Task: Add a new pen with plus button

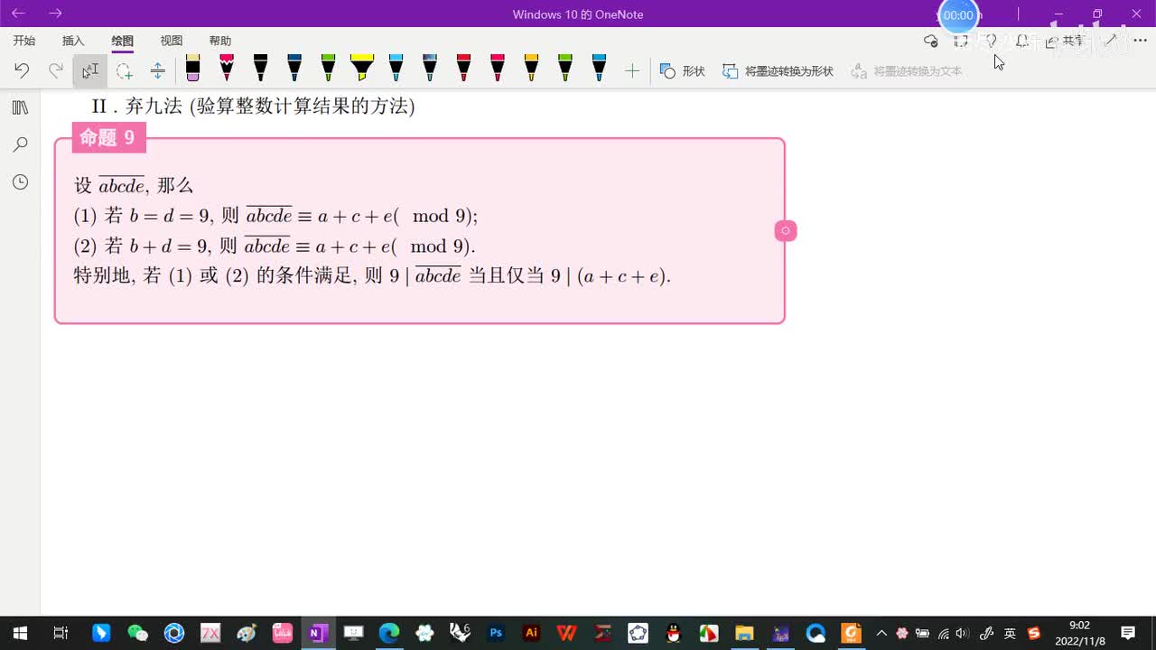Action: pos(632,70)
